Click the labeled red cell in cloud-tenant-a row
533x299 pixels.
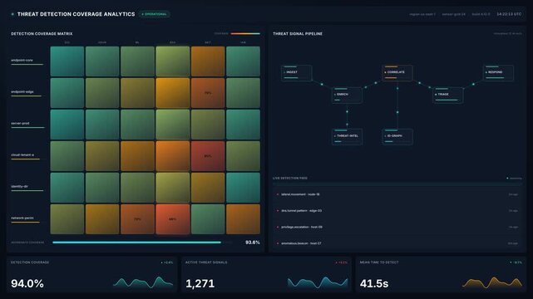(x=208, y=156)
